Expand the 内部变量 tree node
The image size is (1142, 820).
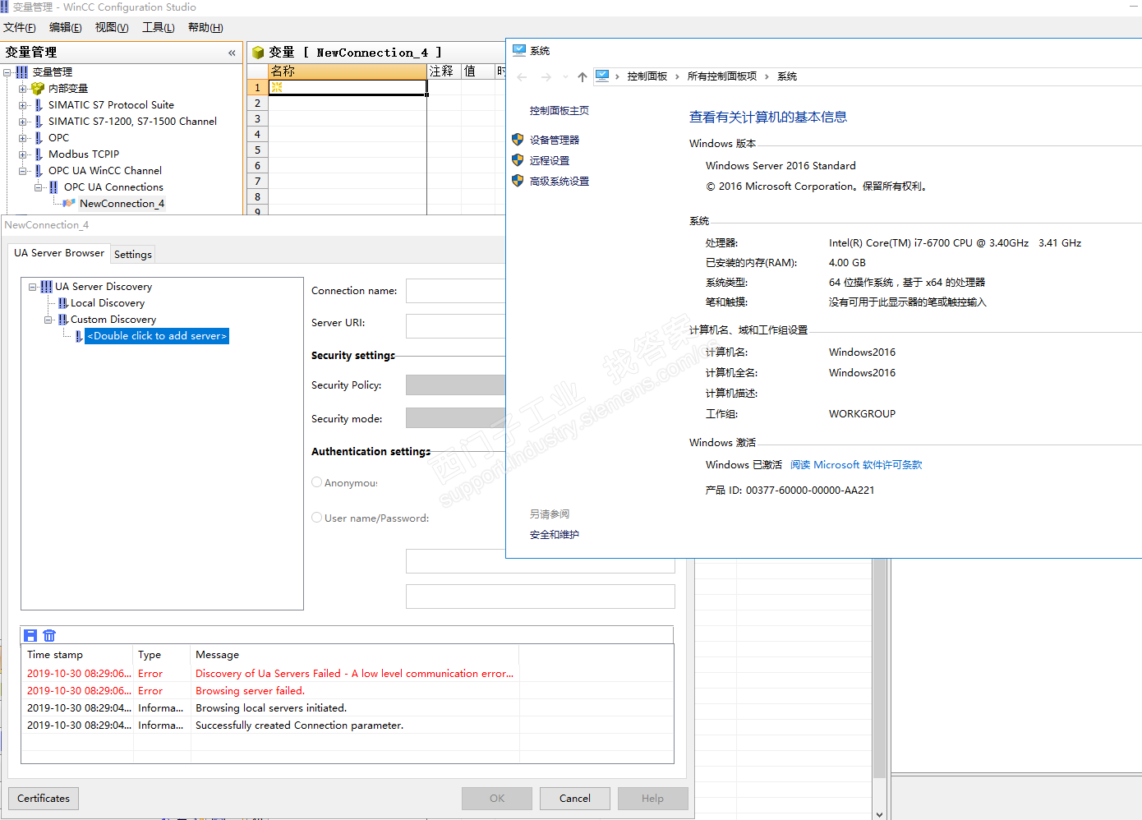tap(23, 89)
